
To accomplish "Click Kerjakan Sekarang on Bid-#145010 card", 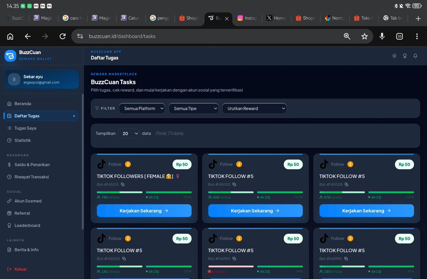I will click(x=255, y=211).
